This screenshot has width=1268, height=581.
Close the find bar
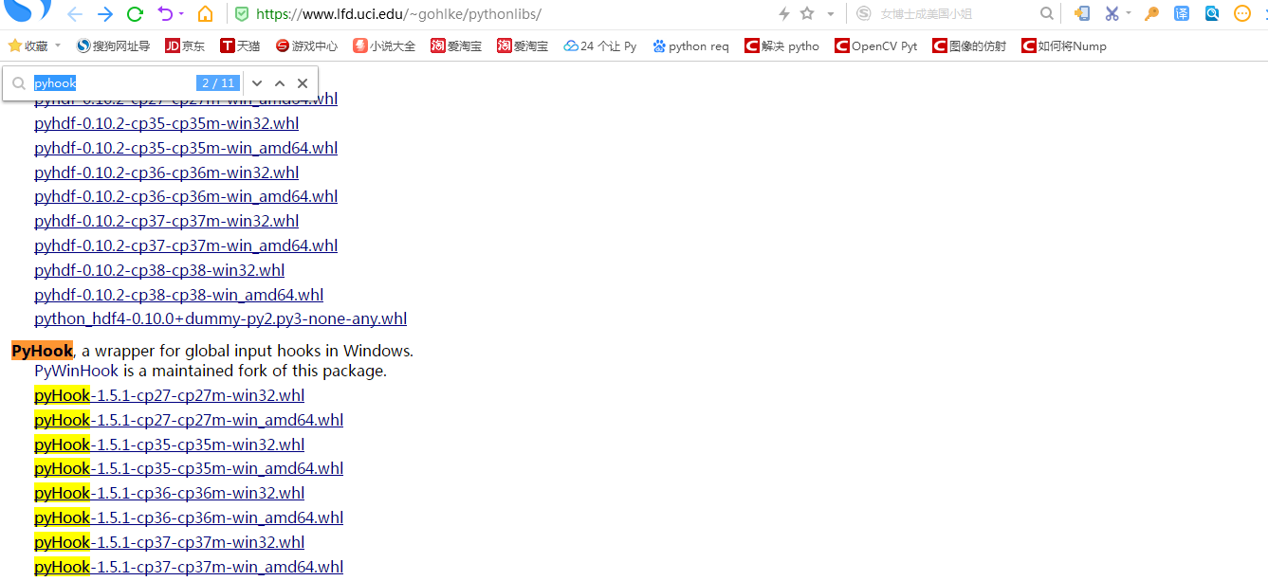click(303, 83)
